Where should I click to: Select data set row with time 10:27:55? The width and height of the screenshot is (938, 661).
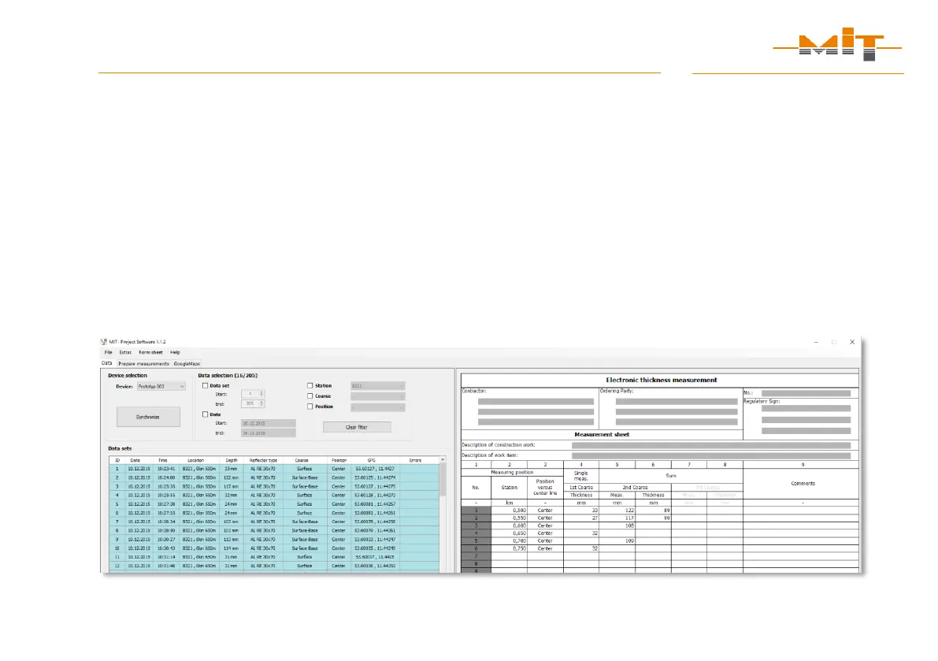pyautogui.click(x=275, y=513)
